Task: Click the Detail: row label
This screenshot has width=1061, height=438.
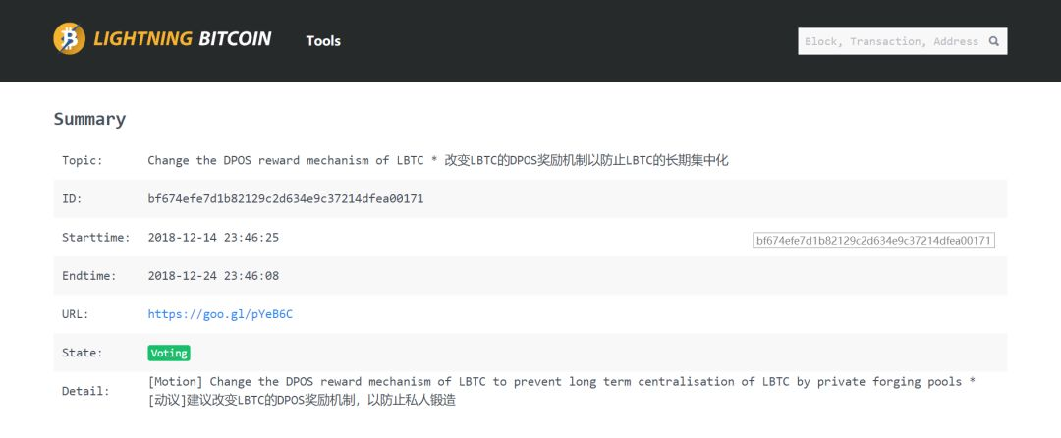Action: 85,391
